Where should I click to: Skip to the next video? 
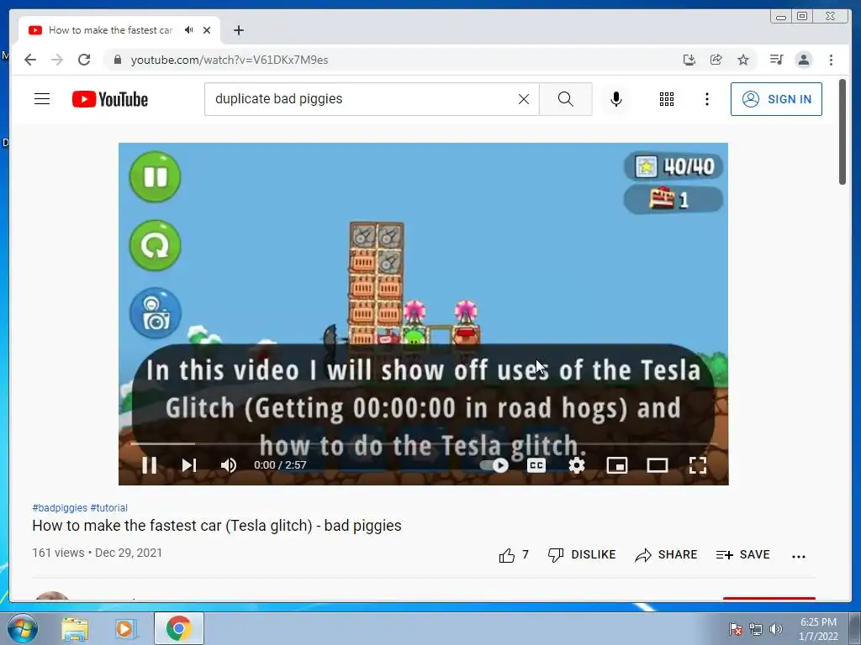(189, 465)
